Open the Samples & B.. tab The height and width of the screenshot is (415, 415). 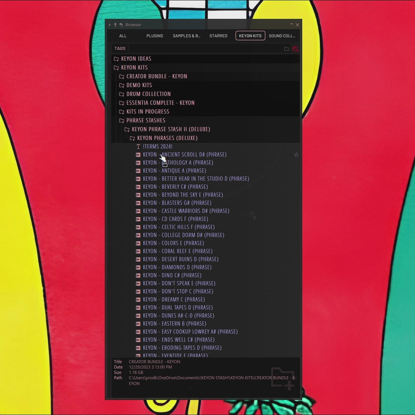(186, 36)
